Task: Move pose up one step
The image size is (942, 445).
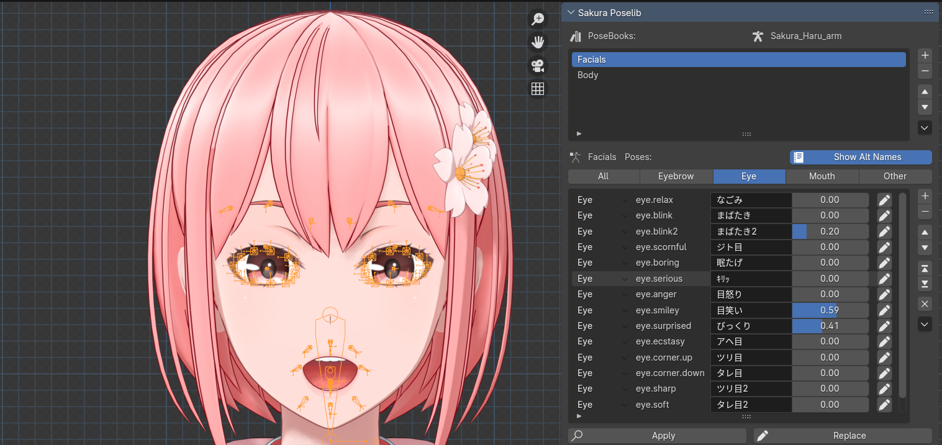Action: pyautogui.click(x=925, y=232)
